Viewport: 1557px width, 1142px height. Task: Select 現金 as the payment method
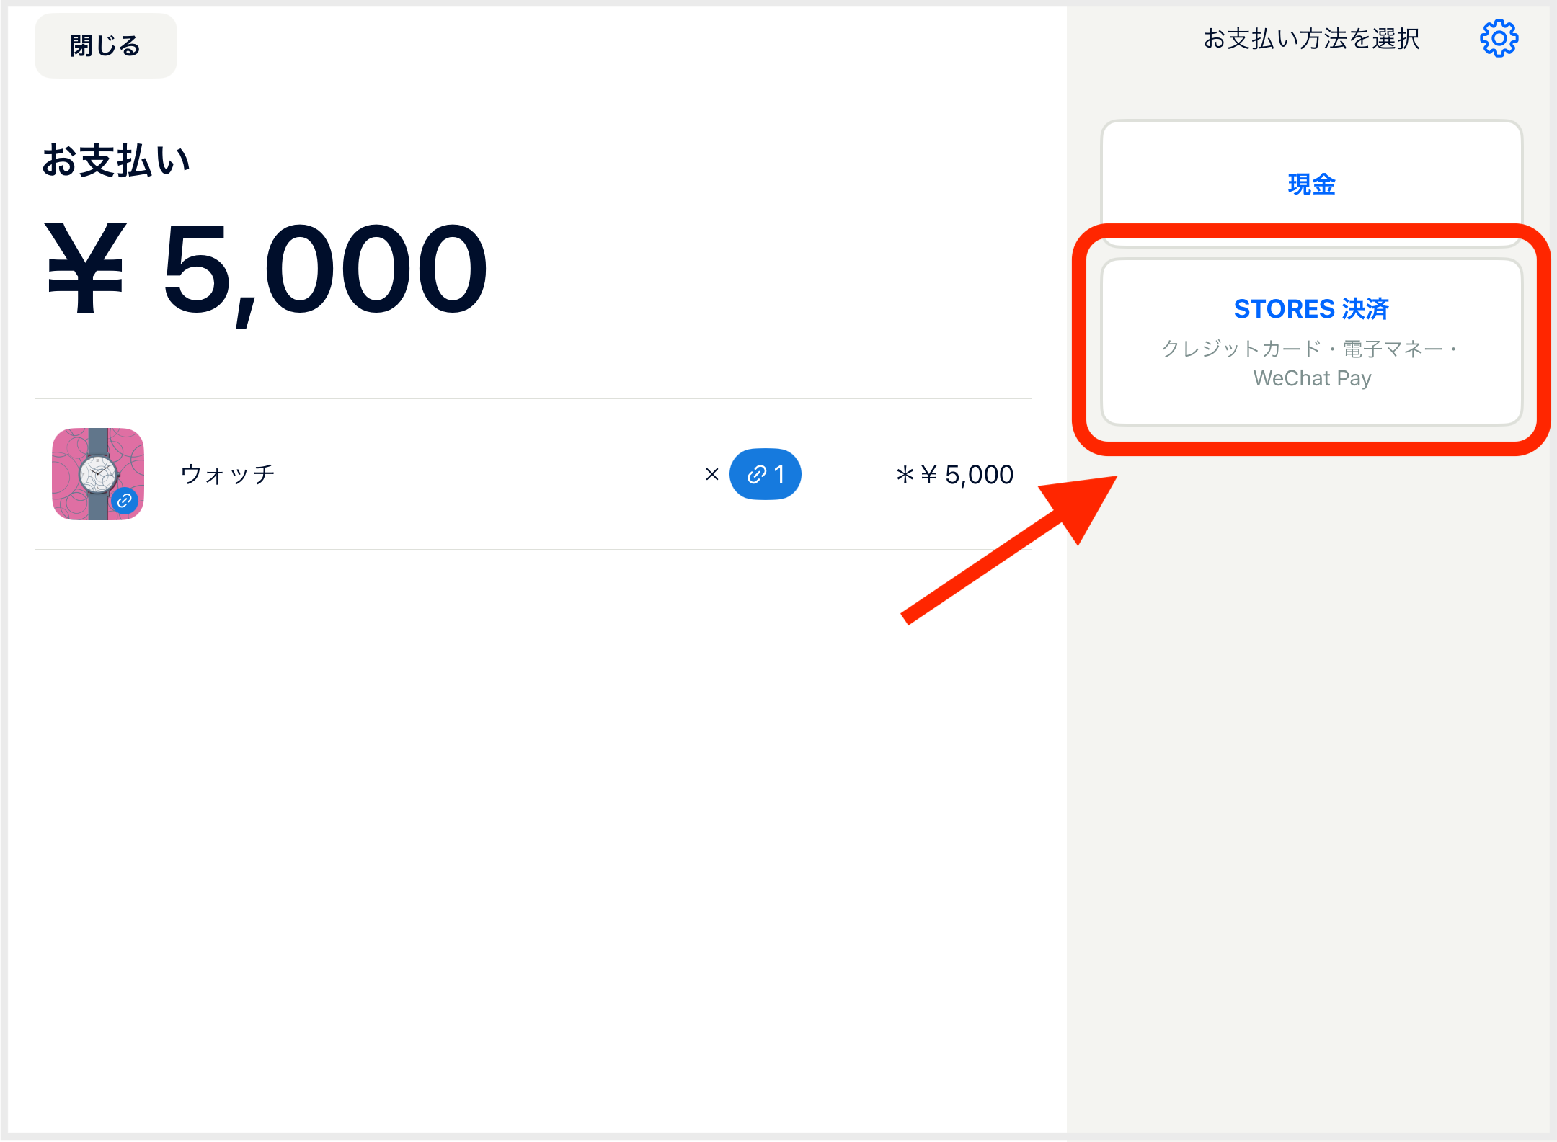[x=1311, y=184]
